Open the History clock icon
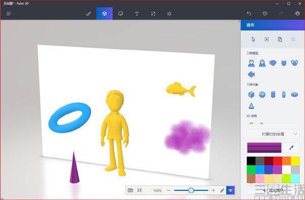 (x=265, y=13)
